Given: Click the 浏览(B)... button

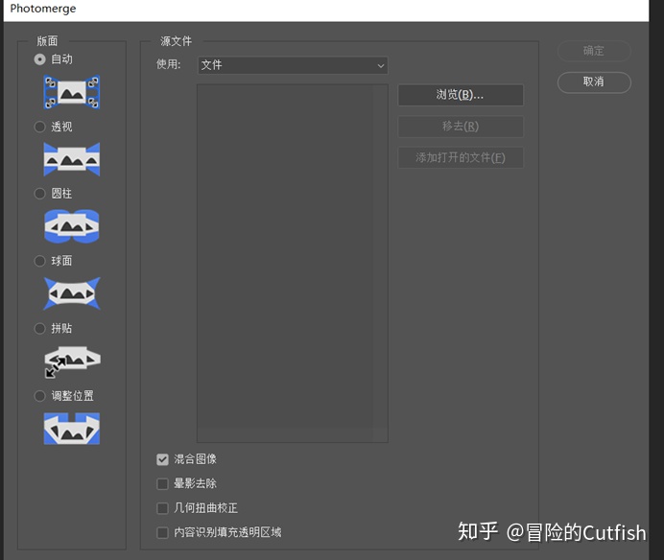Looking at the screenshot, I should 461,95.
